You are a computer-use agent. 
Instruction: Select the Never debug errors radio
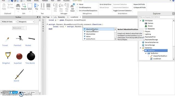tap(78, 4)
